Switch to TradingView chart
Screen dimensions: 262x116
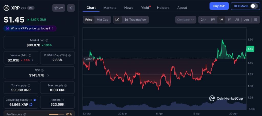coord(136,19)
